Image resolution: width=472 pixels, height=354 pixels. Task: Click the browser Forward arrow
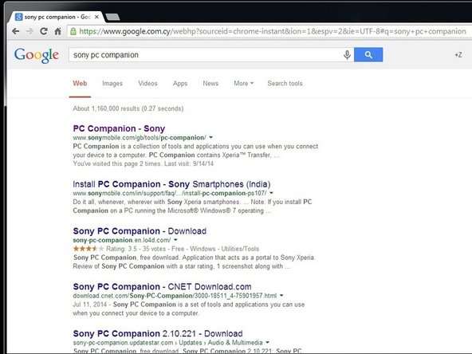pyautogui.click(x=29, y=31)
